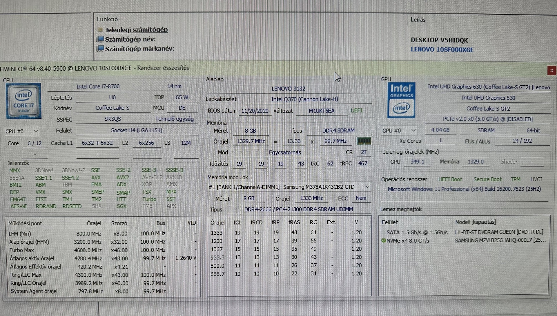Click the Leírás column header
Viewport: 557px width, 316px height.
418,20
